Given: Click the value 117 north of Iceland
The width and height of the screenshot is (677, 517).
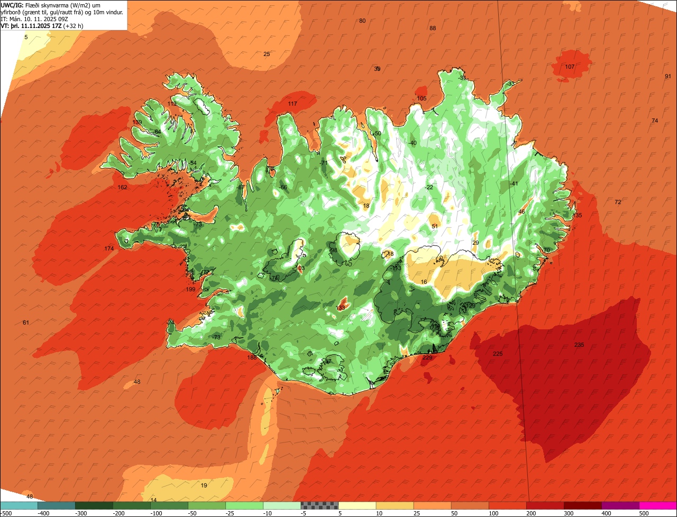Looking at the screenshot, I should pos(292,104).
